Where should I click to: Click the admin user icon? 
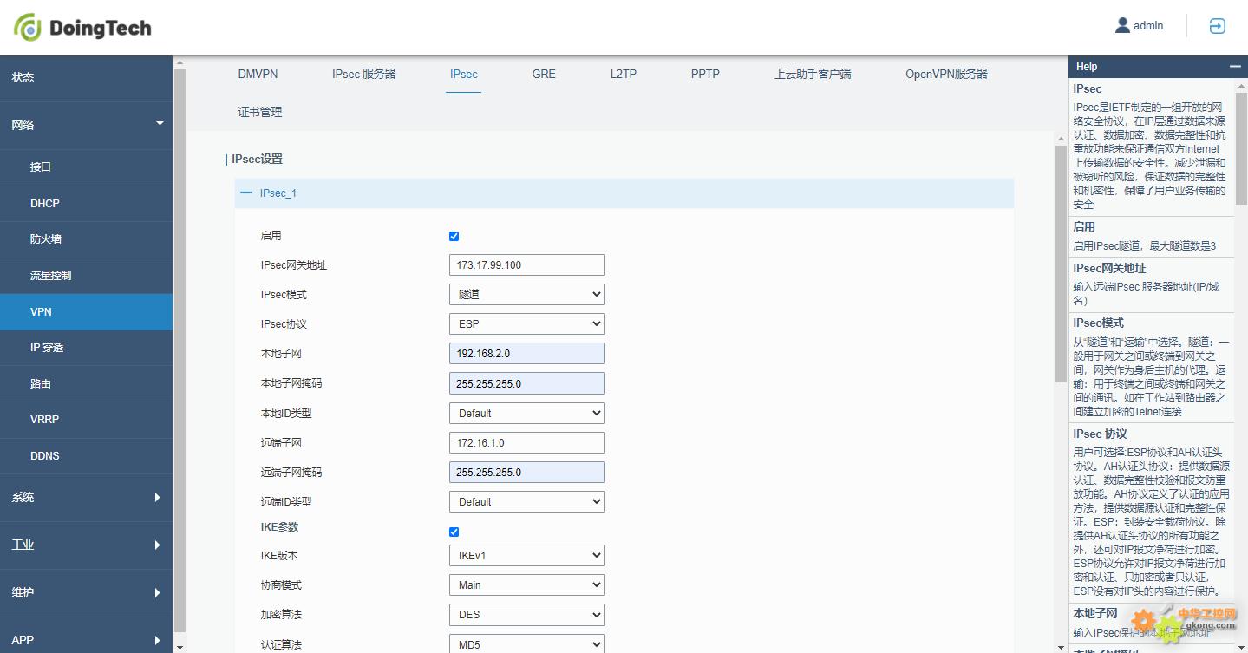1122,25
